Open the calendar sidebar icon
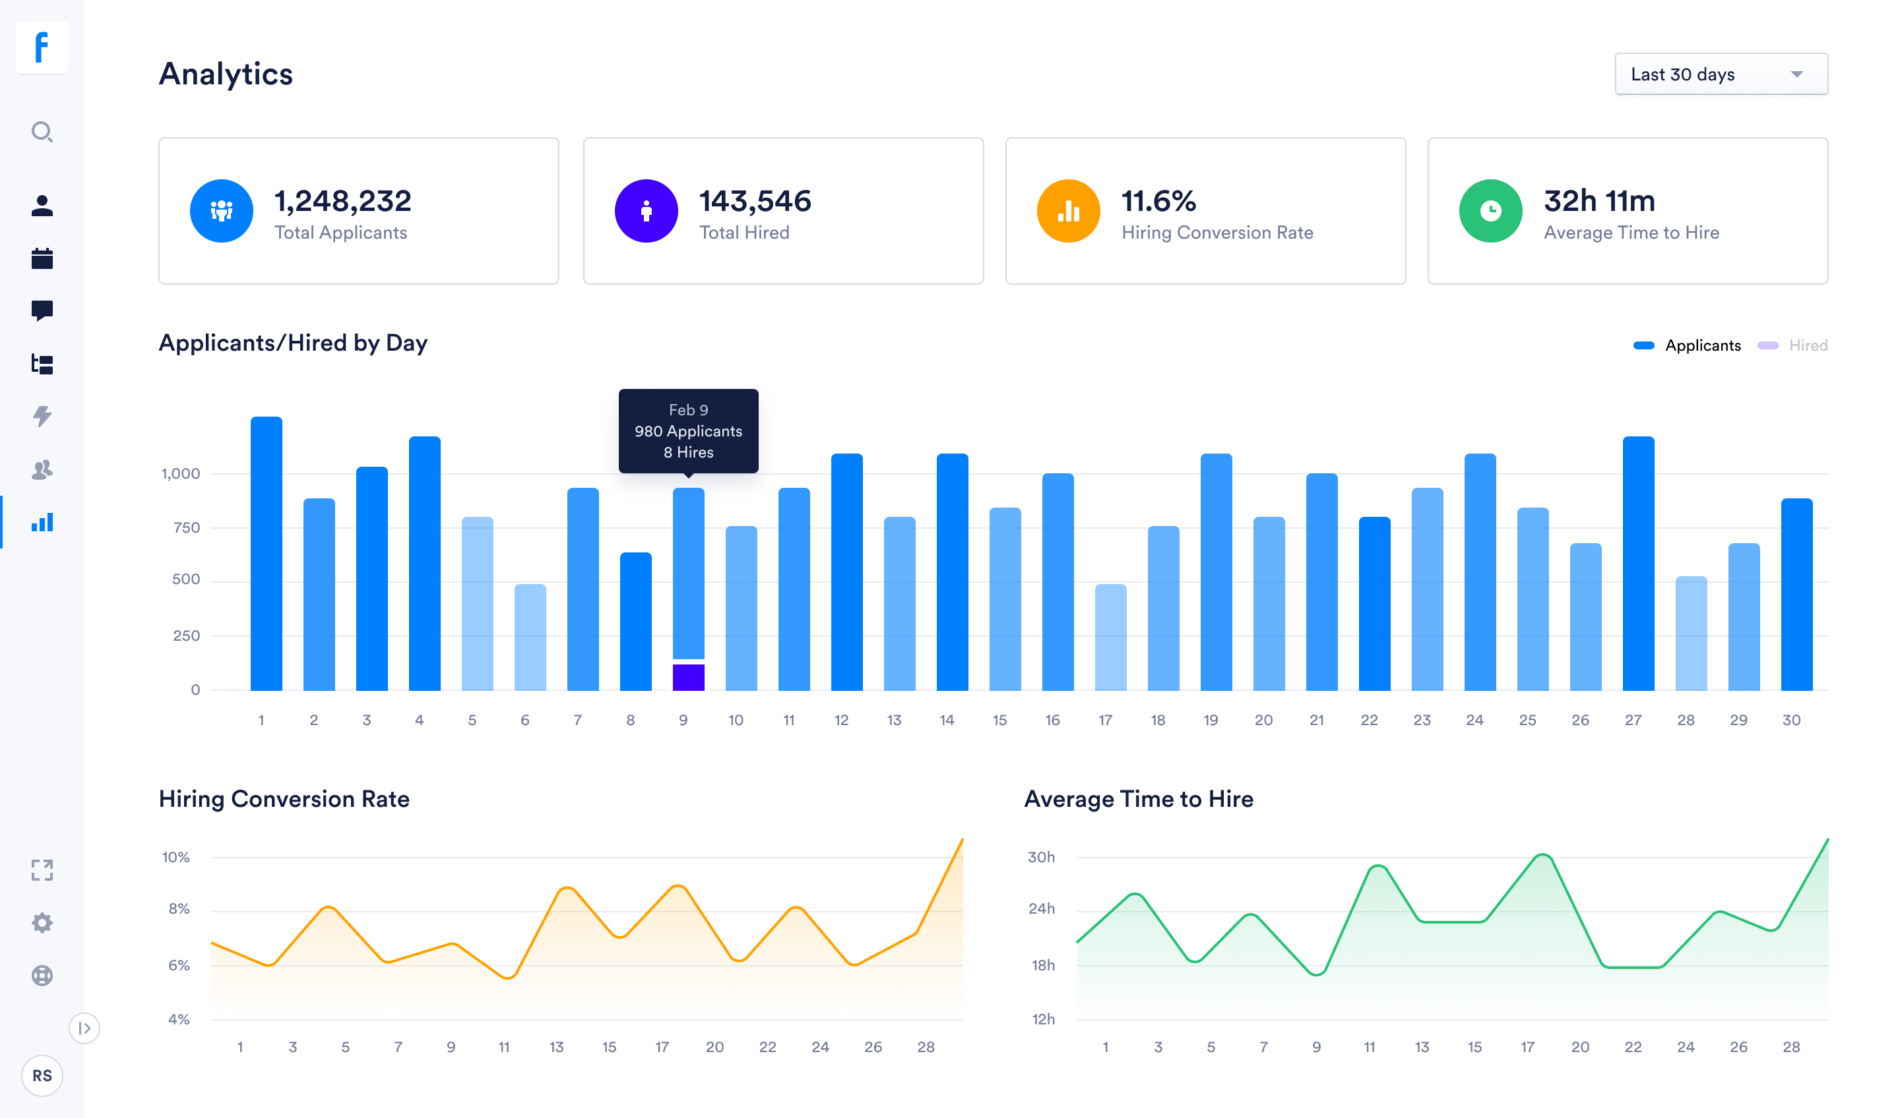Viewport: 1900px width, 1118px height. tap(42, 258)
